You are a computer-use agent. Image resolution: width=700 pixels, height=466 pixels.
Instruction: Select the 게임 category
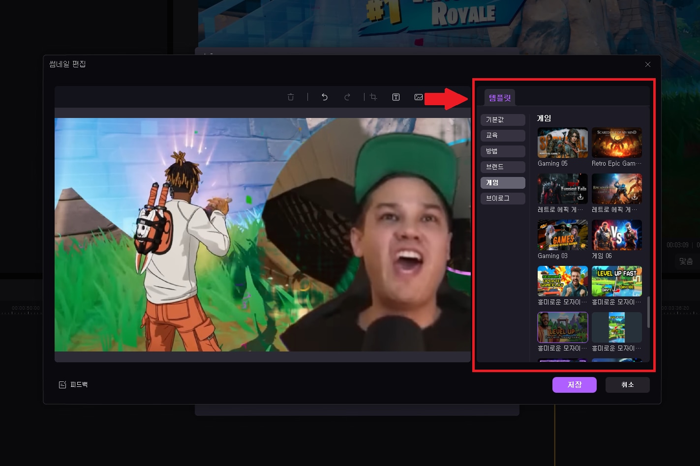point(503,182)
